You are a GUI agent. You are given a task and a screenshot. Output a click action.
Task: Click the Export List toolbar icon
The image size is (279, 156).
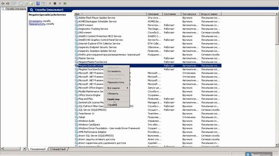pos(31,3)
